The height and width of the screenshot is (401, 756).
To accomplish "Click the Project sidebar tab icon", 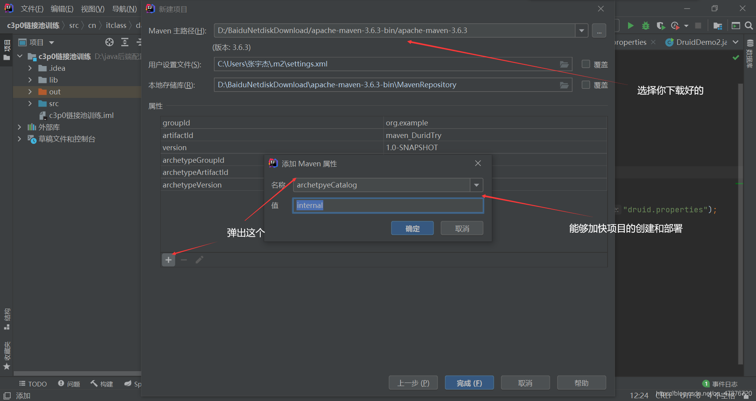I will [7, 50].
